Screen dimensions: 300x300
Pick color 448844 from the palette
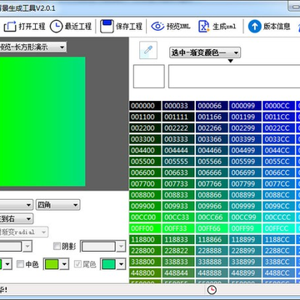(x=178, y=272)
